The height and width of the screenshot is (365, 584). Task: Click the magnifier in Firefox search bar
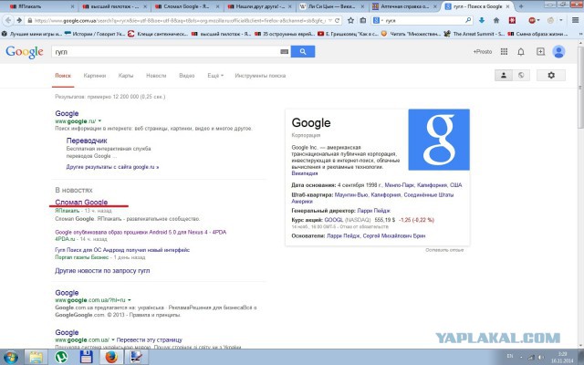click(x=468, y=20)
